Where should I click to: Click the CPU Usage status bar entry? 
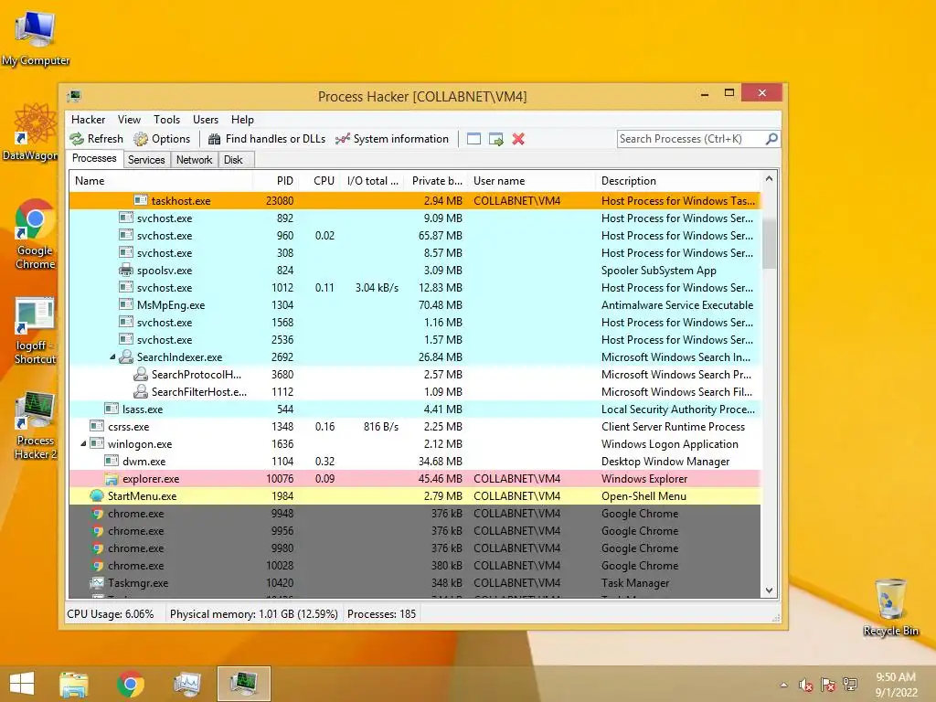pos(111,613)
